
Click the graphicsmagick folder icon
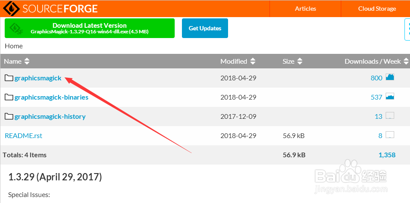pyautogui.click(x=9, y=78)
